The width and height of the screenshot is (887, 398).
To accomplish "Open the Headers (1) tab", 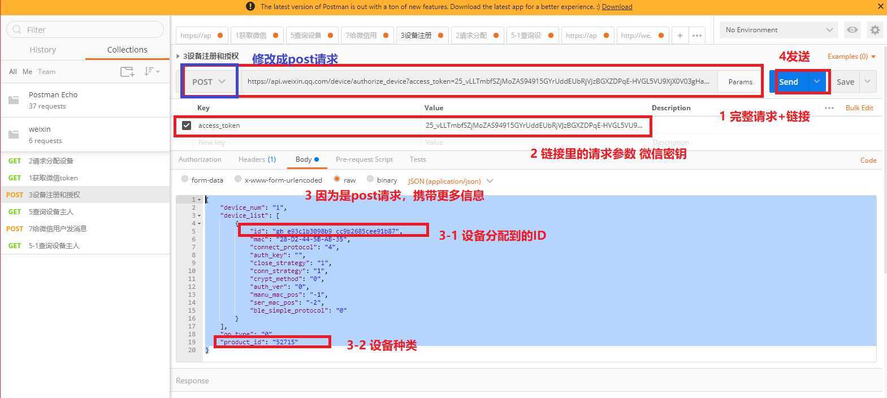I will 257,159.
